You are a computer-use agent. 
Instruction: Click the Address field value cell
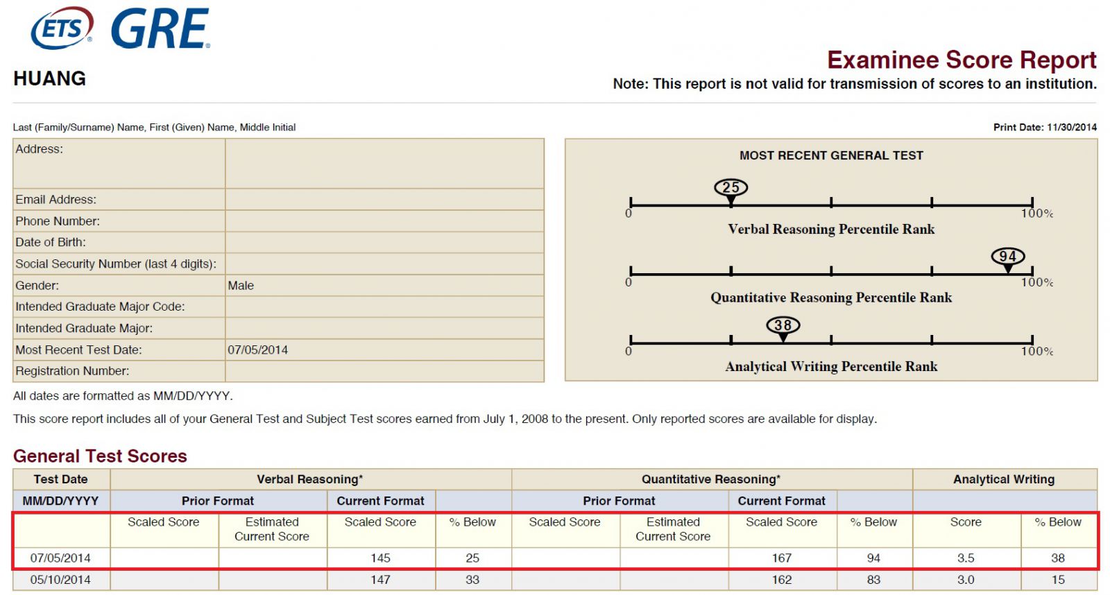coord(384,163)
